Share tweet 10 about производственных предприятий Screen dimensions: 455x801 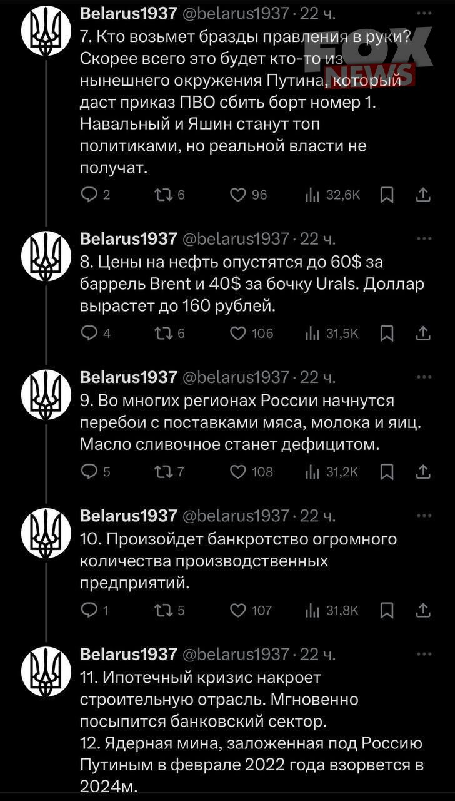pyautogui.click(x=423, y=610)
